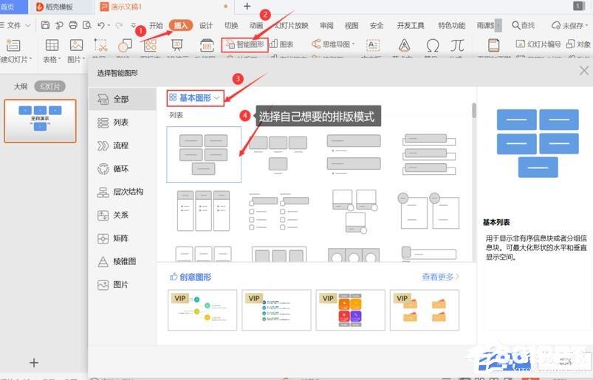Choose layout with two wide bars and bullets
Screen dimensions: 593x380
[x=354, y=154]
